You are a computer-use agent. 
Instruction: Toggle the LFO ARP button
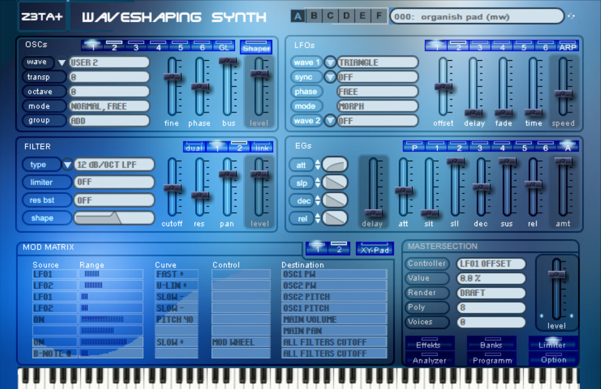[x=567, y=46]
